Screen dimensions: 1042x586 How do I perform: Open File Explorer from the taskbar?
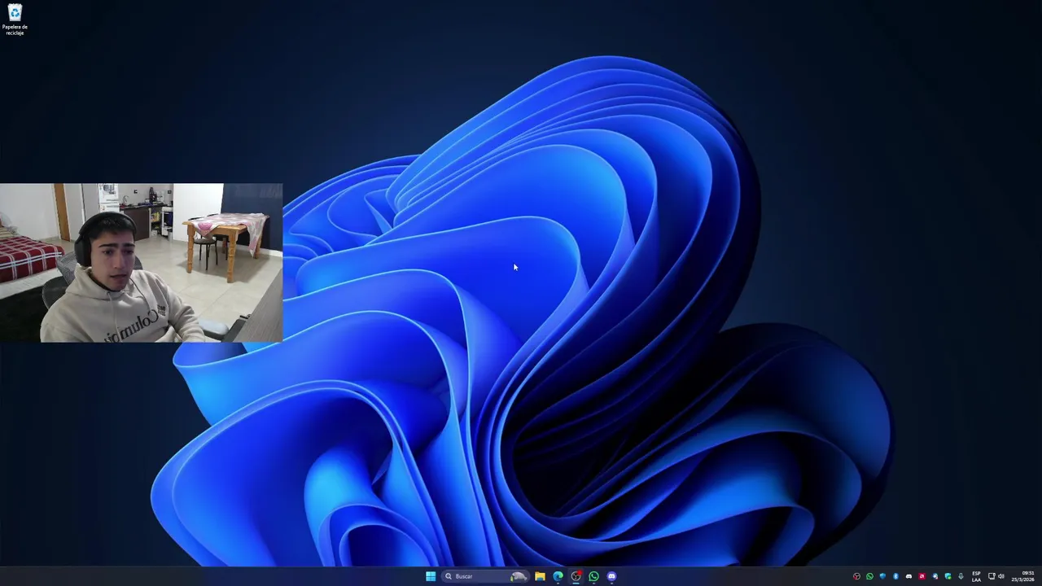(x=540, y=576)
